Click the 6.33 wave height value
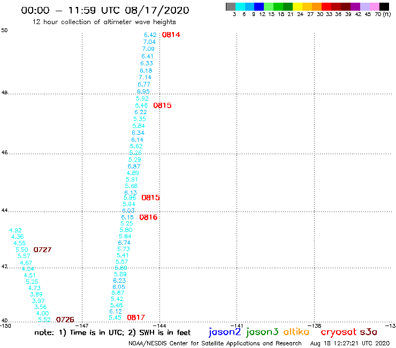This screenshot has width=396, height=348. (147, 63)
